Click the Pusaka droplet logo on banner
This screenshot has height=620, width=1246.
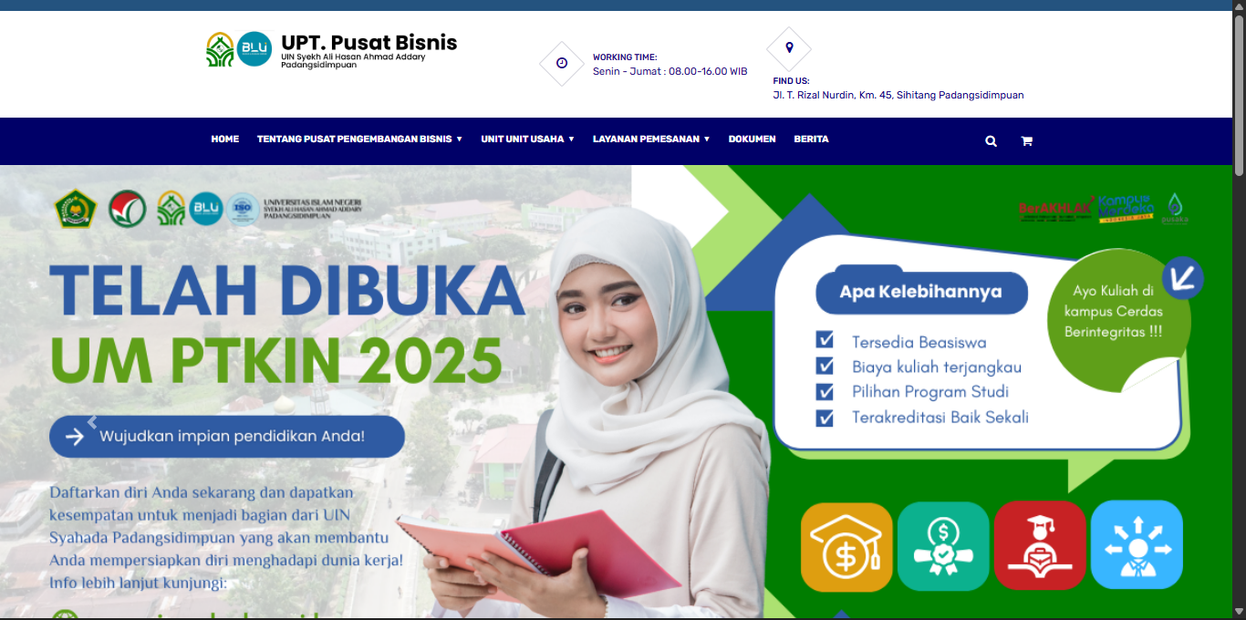pos(1176,209)
